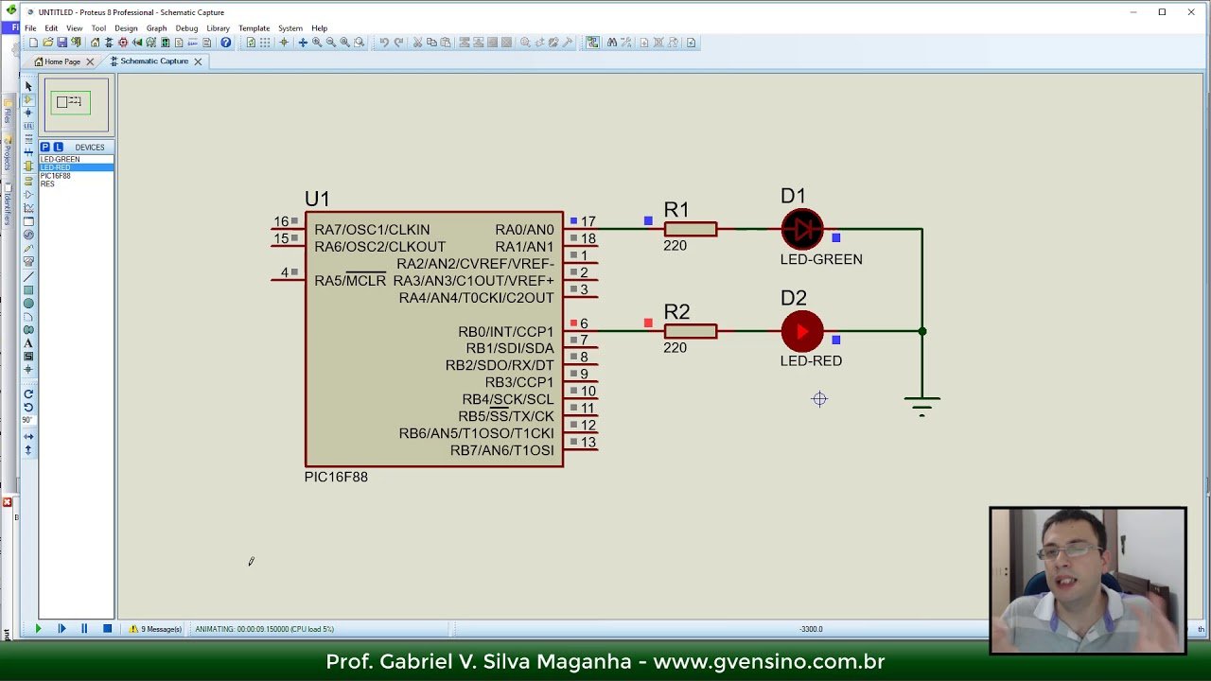Screen dimensions: 1211x681
Task: Select the 2D Line graphics tool
Action: [28, 277]
